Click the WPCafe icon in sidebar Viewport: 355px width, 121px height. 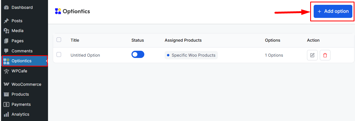[6, 71]
